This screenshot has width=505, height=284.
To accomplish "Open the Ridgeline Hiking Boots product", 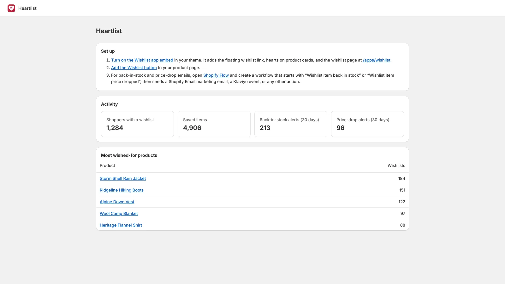I will pos(122,190).
